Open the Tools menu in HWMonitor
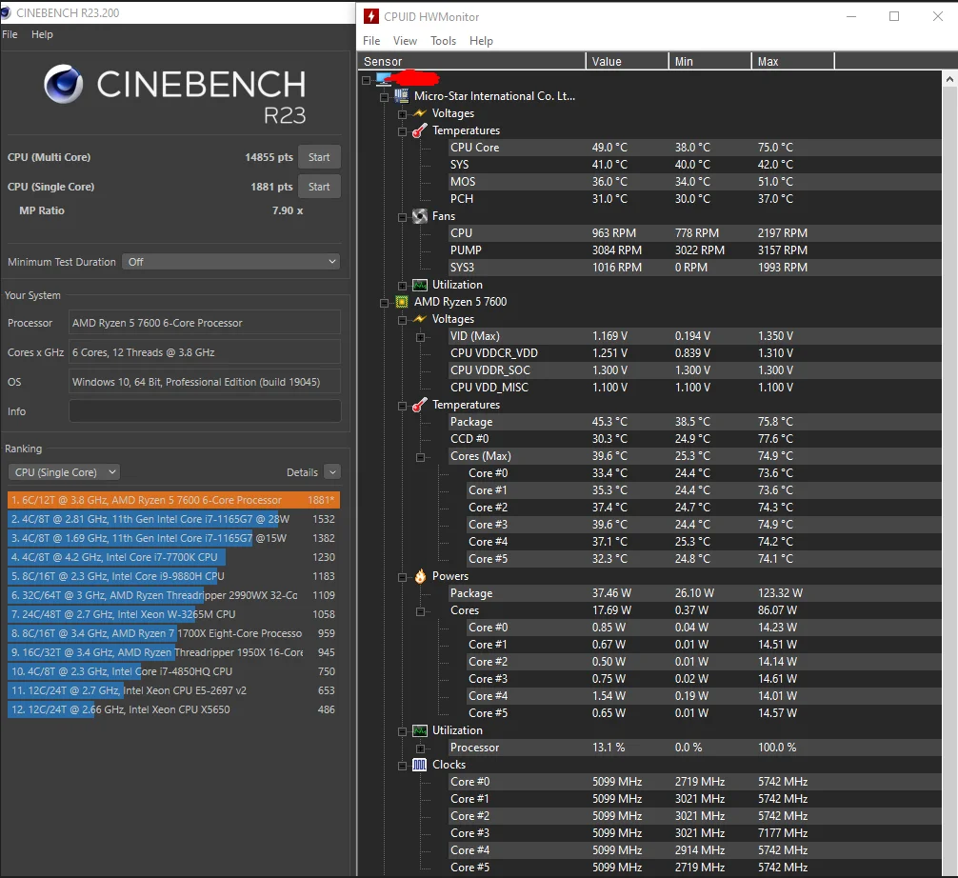The width and height of the screenshot is (958, 878). (x=443, y=41)
